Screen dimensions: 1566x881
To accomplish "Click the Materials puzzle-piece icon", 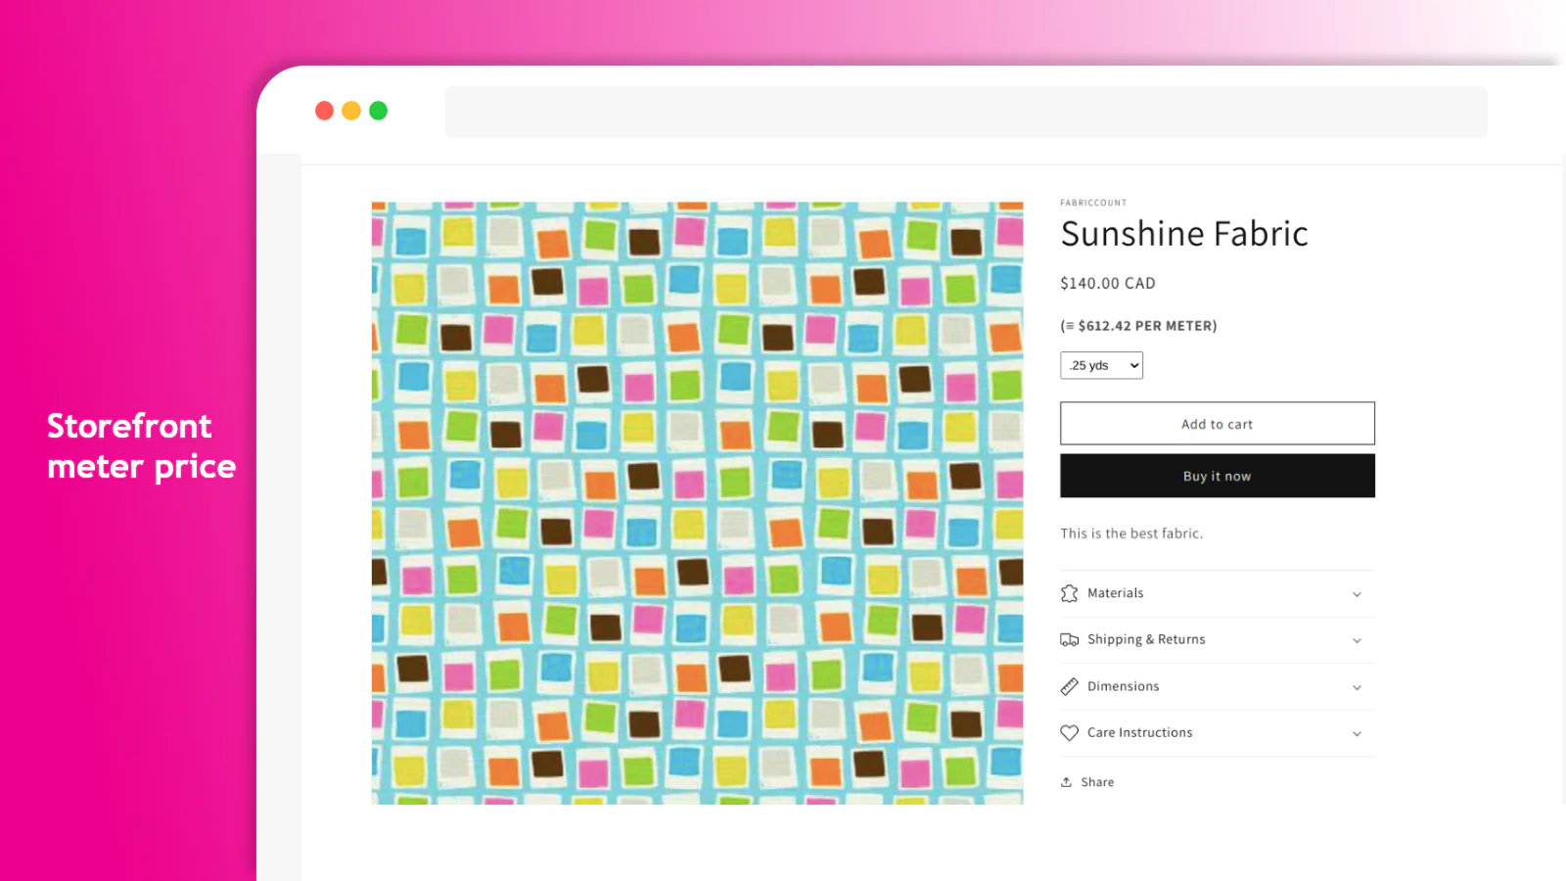I will 1069,593.
